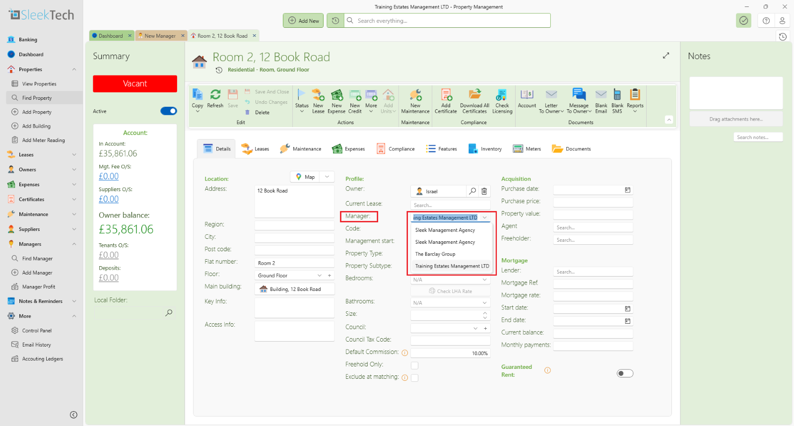
Task: Add a New Expense from ribbon
Action: tap(336, 101)
